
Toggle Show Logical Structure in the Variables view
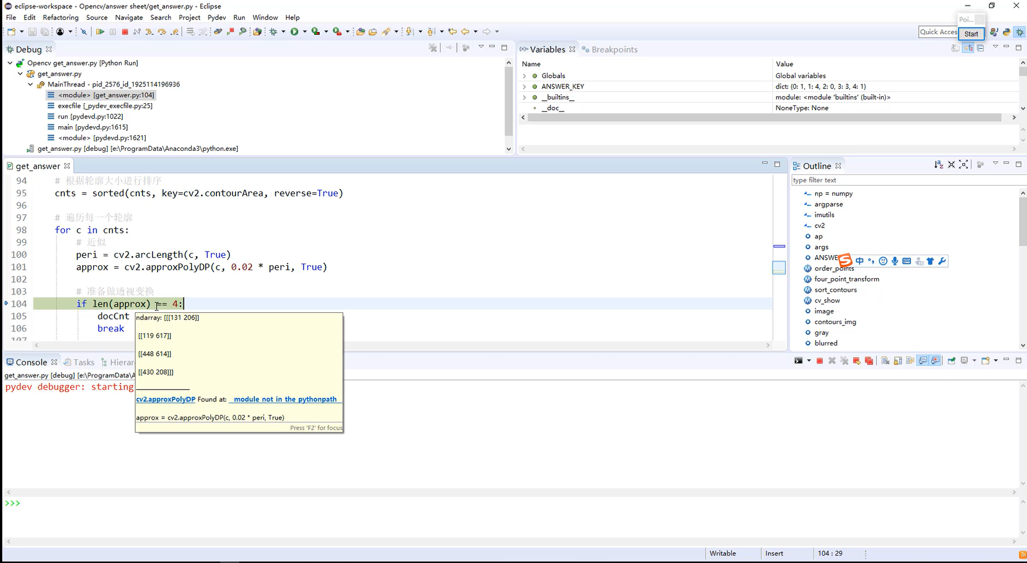[968, 48]
